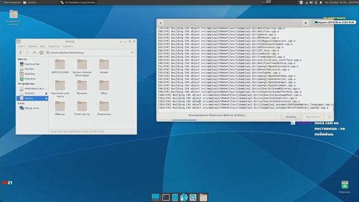Launch the terminal from the dock

pyautogui.click(x=166, y=197)
